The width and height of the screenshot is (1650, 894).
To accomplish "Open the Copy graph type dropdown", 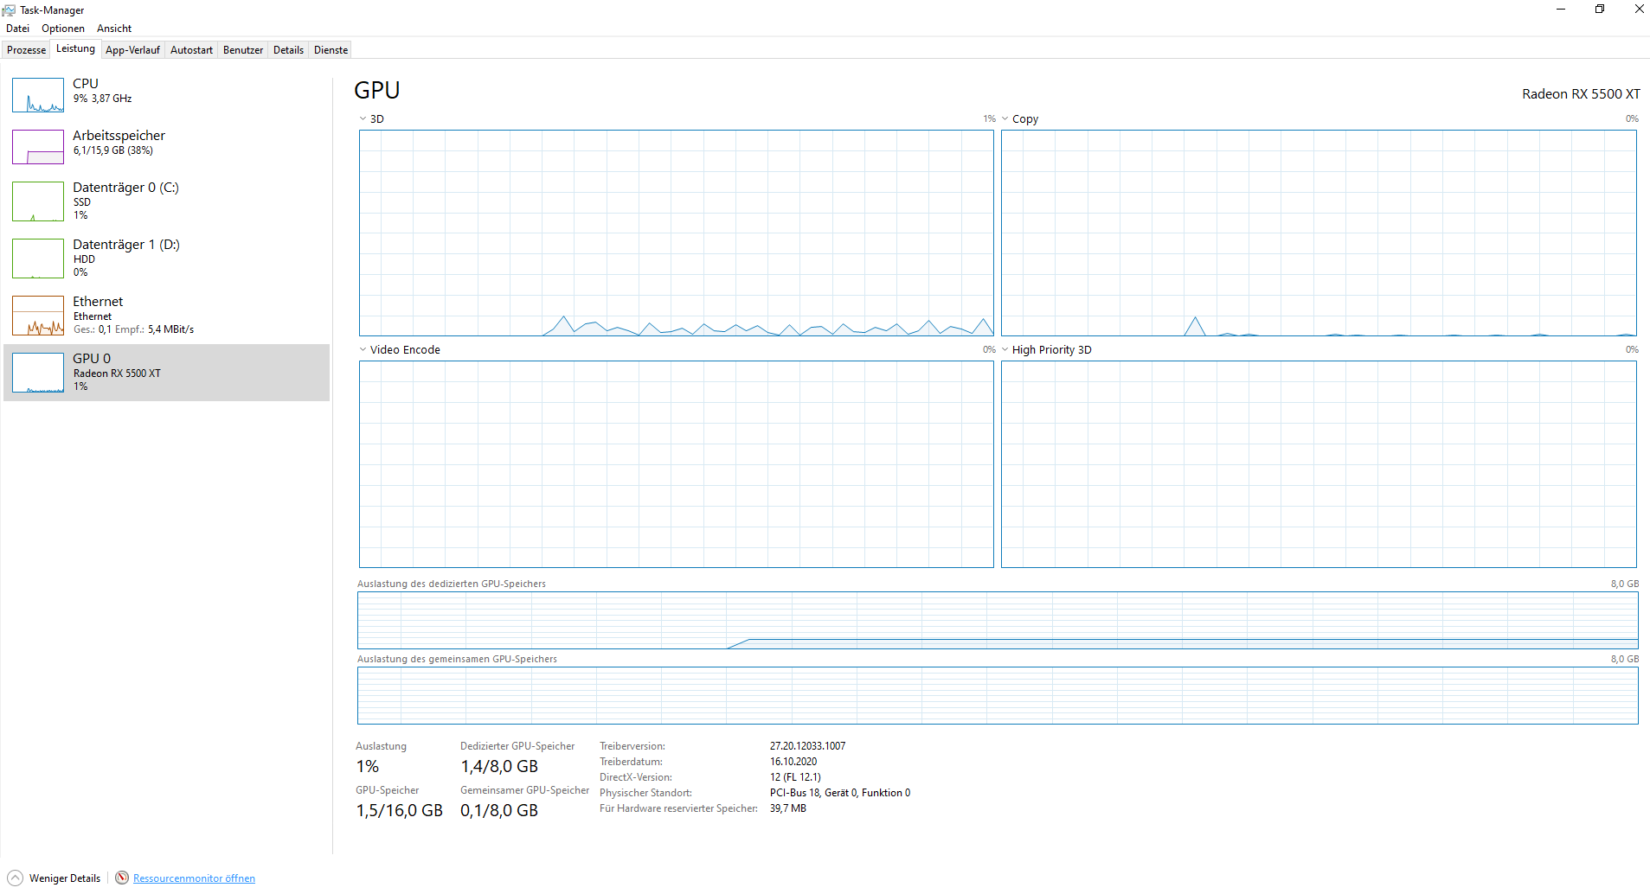I will [x=1005, y=118].
